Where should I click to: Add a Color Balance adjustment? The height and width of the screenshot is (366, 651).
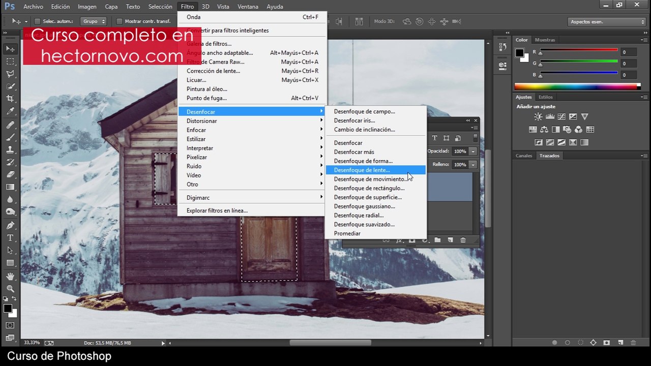click(x=544, y=130)
